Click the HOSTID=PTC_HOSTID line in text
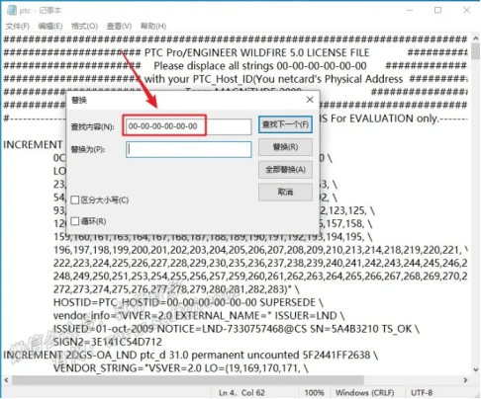Screen dimensions: 481x399 (188, 302)
